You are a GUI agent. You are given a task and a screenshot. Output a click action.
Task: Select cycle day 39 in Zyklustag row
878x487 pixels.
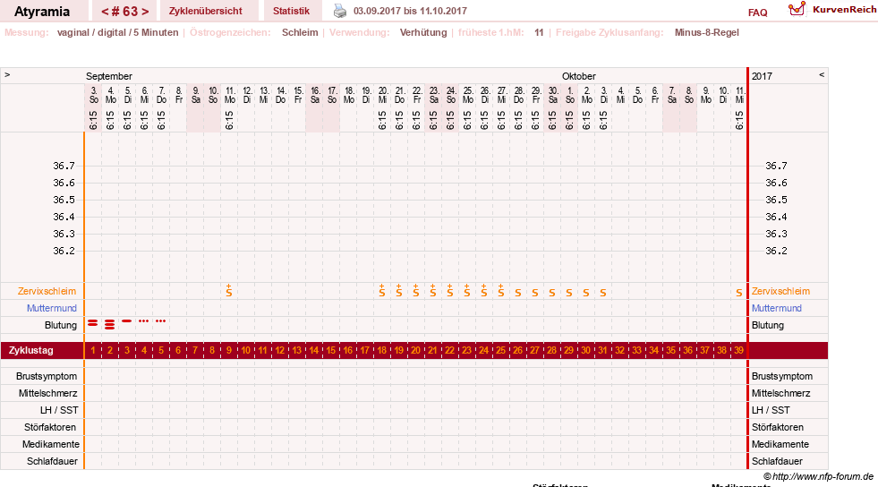[x=739, y=350]
